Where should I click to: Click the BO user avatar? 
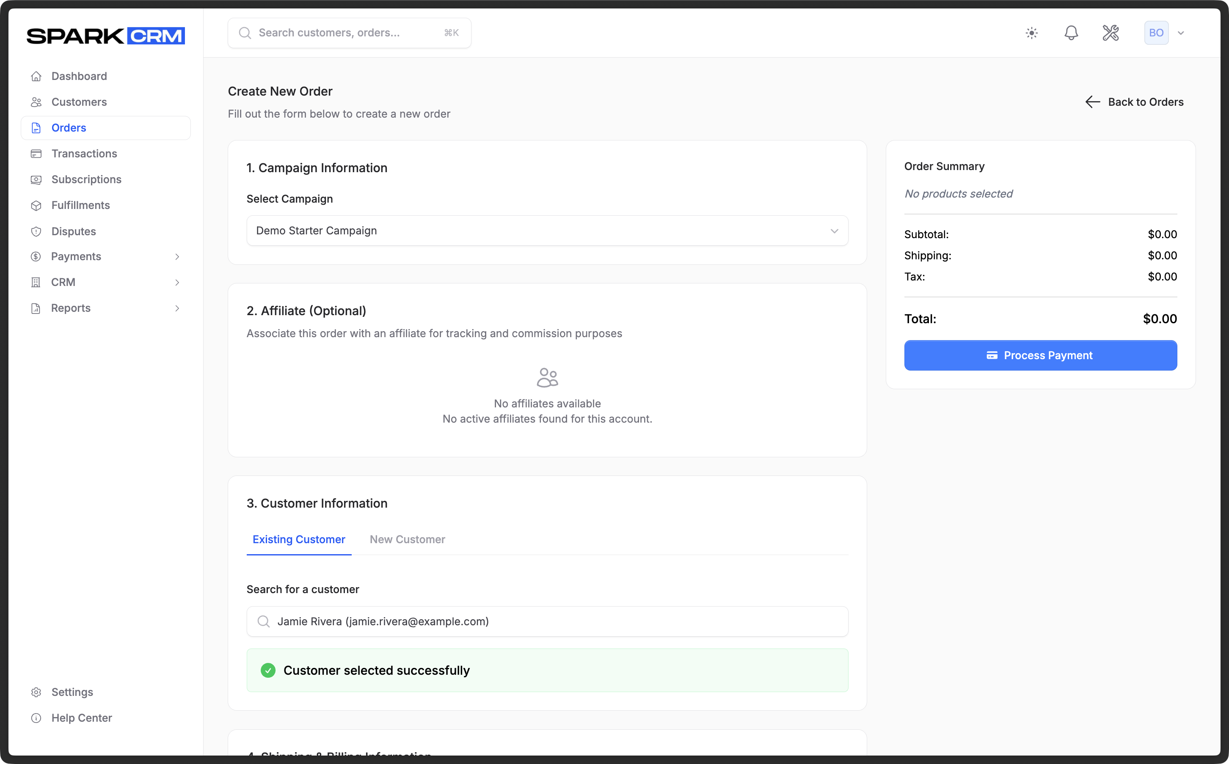click(1156, 33)
